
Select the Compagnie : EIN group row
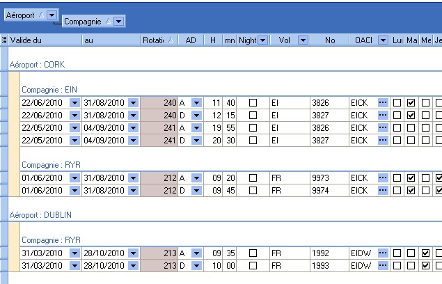coord(49,89)
